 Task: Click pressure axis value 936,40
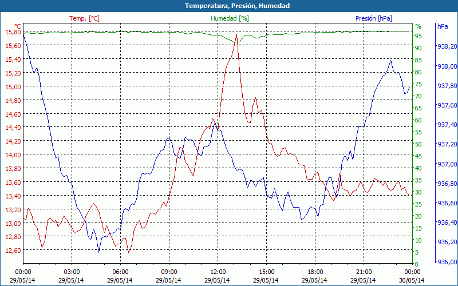pyautogui.click(x=447, y=223)
